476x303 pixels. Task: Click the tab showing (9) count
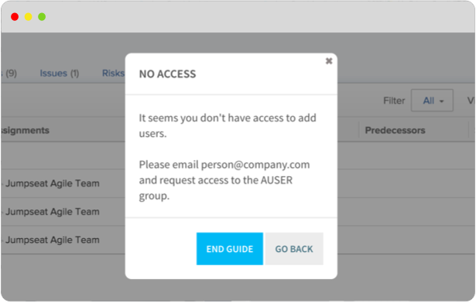pyautogui.click(x=9, y=73)
